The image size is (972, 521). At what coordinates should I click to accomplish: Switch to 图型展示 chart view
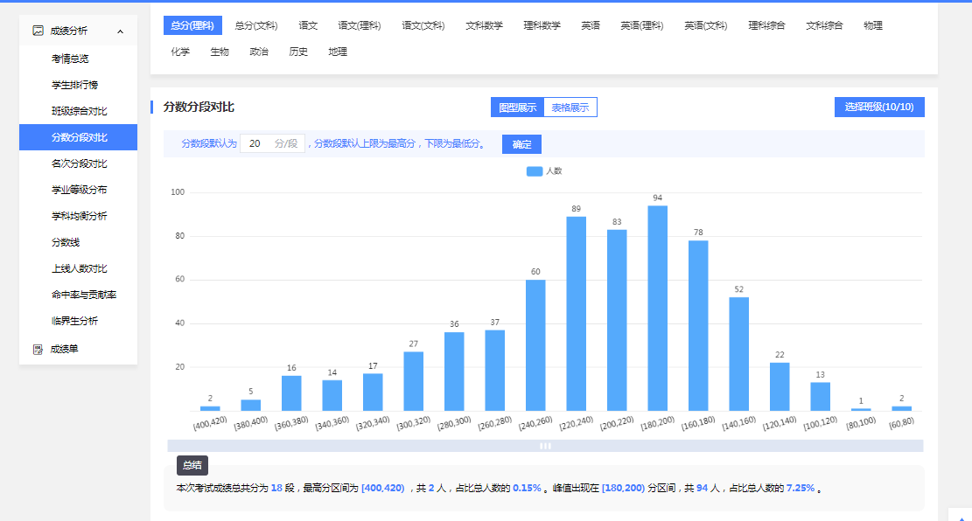517,108
